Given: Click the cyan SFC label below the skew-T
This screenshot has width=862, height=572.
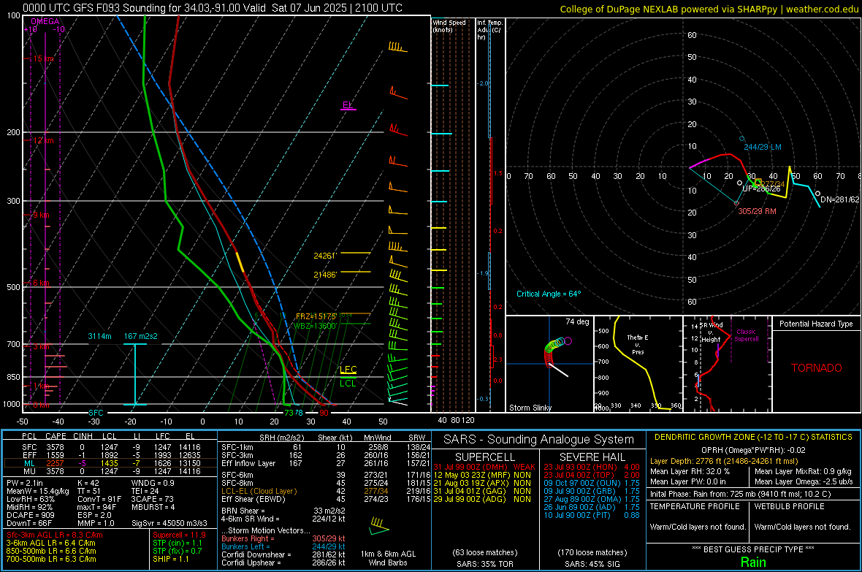Looking at the screenshot, I should pyautogui.click(x=96, y=413).
